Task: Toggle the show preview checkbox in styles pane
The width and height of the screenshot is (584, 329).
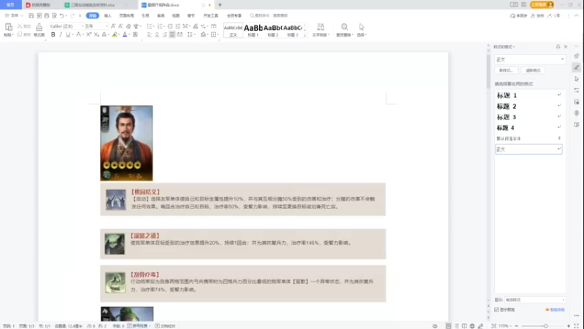Action: (496, 309)
